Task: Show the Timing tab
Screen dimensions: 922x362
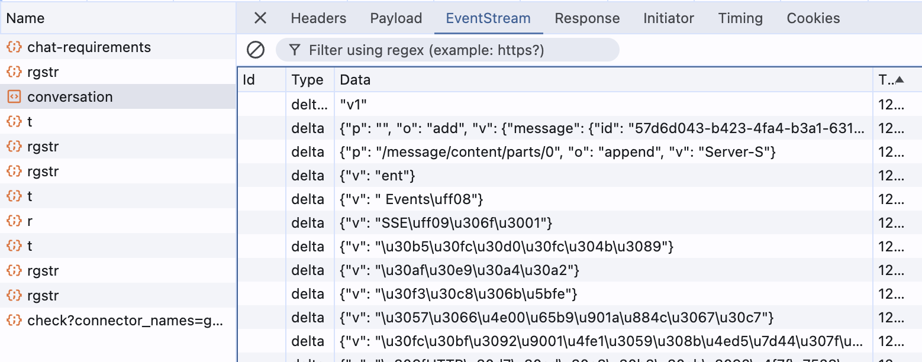Action: point(740,18)
